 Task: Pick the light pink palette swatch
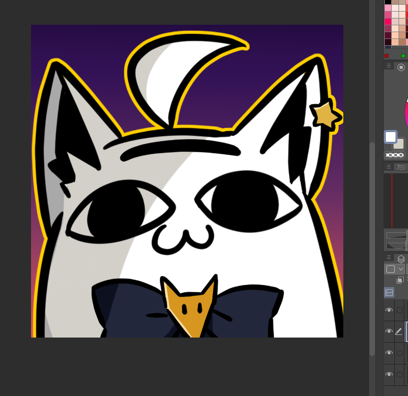click(x=388, y=8)
